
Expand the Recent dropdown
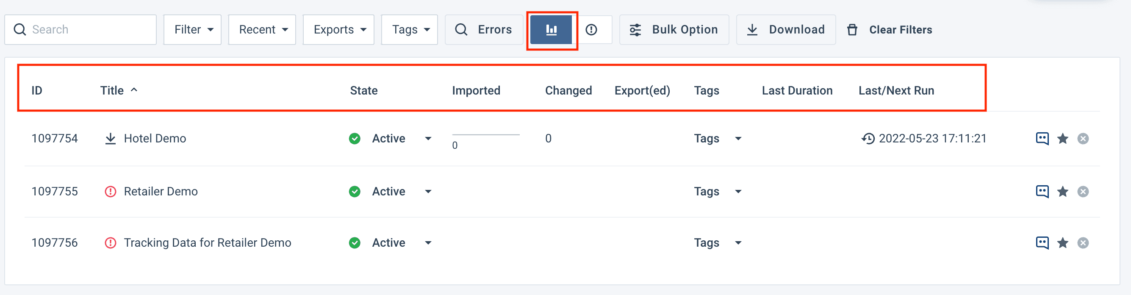click(262, 30)
